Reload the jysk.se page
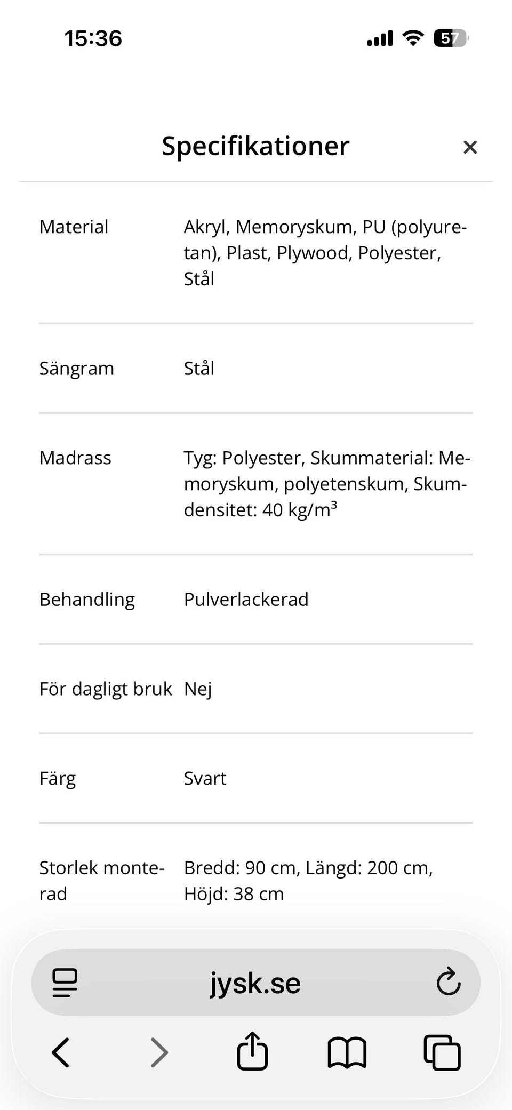 (448, 981)
